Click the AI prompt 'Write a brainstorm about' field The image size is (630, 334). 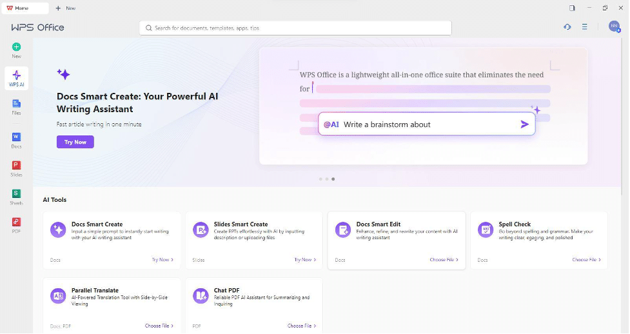tap(427, 124)
